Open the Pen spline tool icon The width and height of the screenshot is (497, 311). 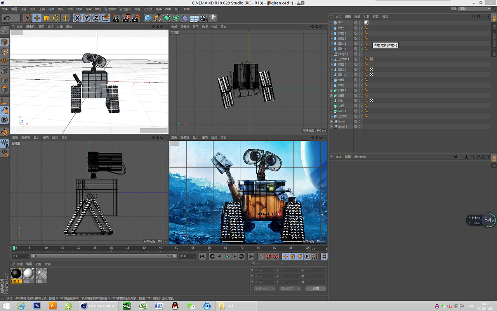click(157, 18)
